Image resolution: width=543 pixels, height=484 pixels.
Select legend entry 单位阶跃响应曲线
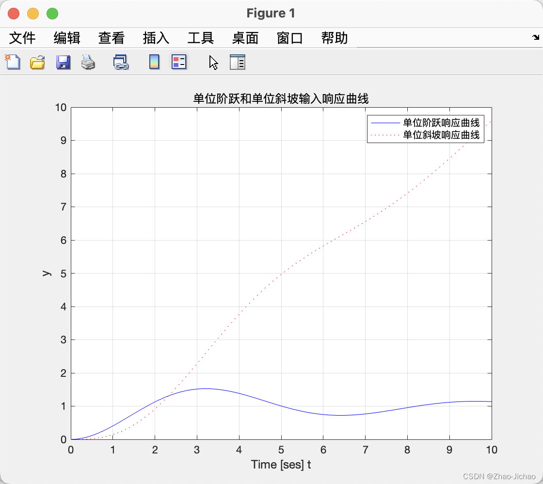point(441,123)
